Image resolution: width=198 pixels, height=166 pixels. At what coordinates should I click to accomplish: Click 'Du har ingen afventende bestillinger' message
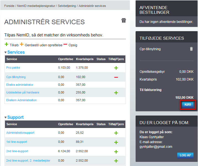point(166,22)
